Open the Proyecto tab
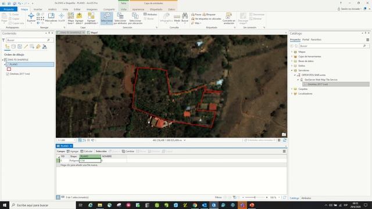This screenshot has width=372, height=209. pyautogui.click(x=9, y=9)
